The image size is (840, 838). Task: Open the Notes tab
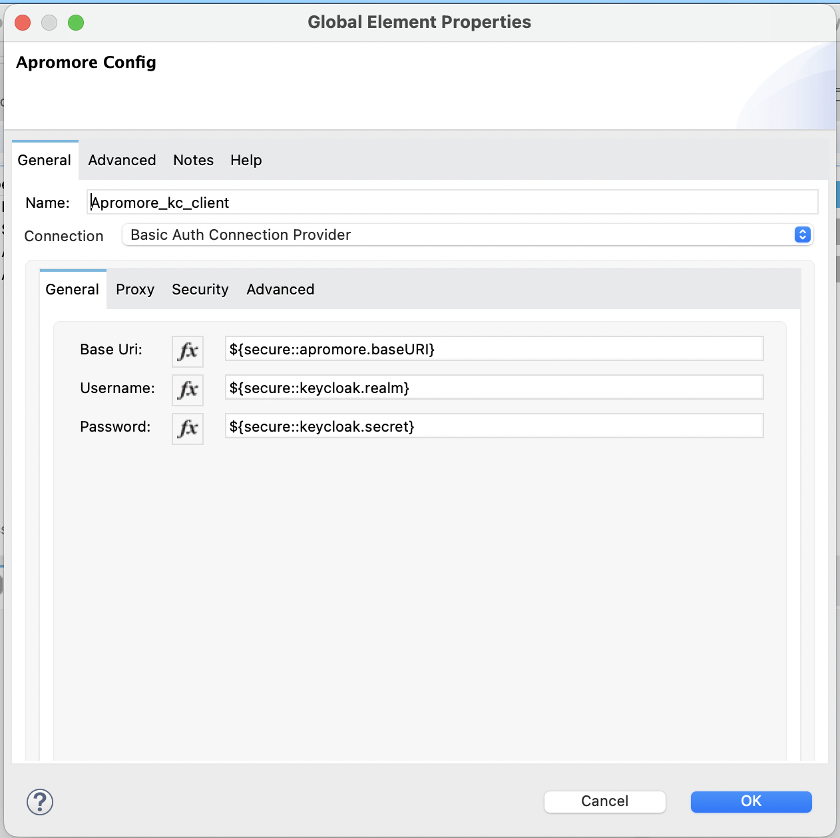click(194, 161)
